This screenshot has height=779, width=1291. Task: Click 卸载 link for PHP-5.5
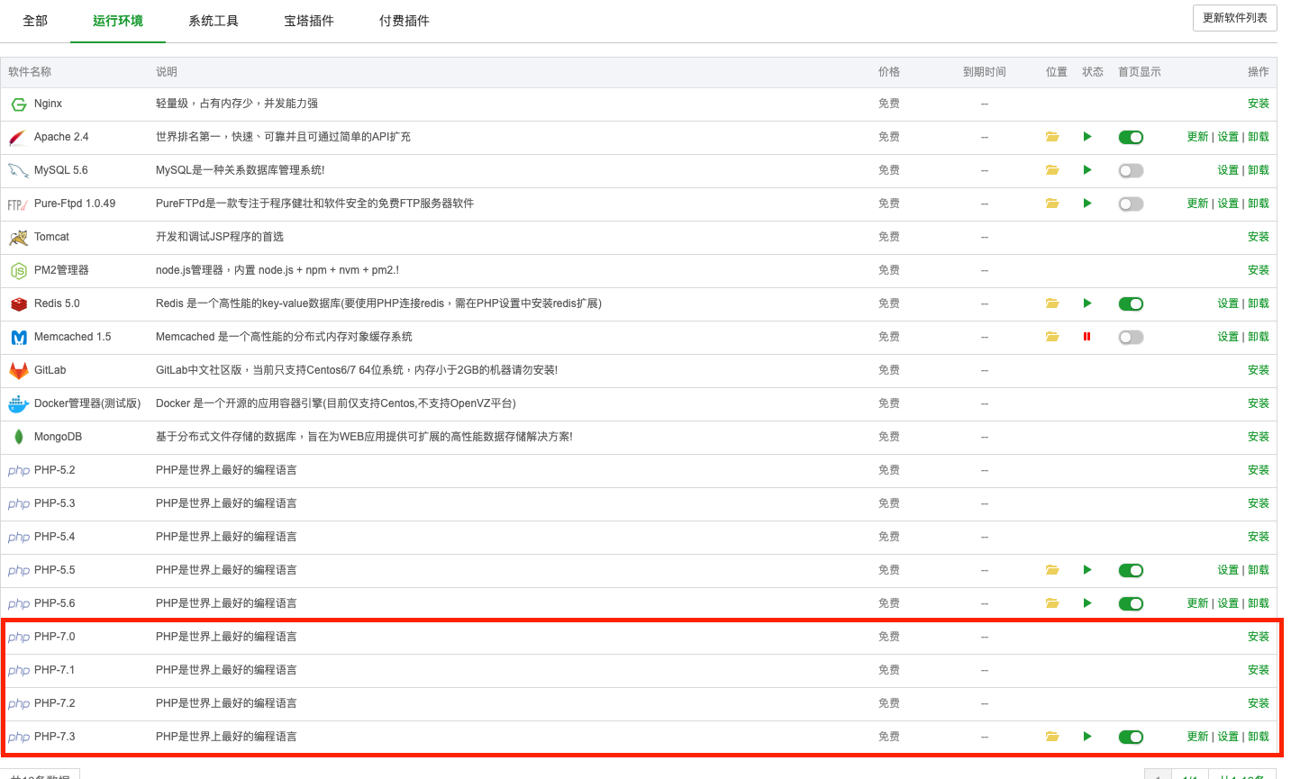coord(1259,570)
